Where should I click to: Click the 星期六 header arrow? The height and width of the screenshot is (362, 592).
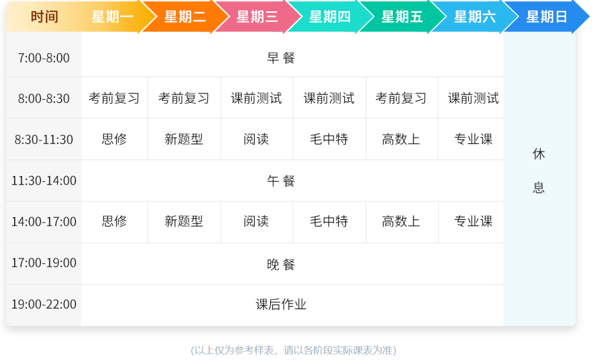point(474,17)
